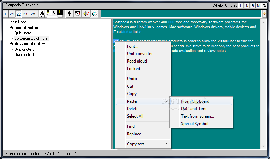Viewport: 270px width, 159px height.
Task: Choose Delete in the context menu
Action: pos(143,109)
